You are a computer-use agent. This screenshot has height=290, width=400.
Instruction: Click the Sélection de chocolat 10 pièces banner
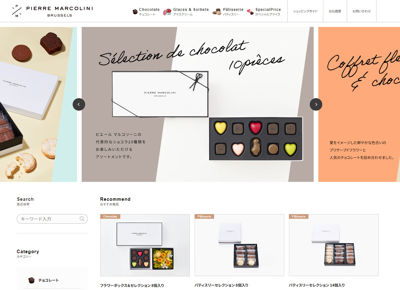click(x=197, y=104)
